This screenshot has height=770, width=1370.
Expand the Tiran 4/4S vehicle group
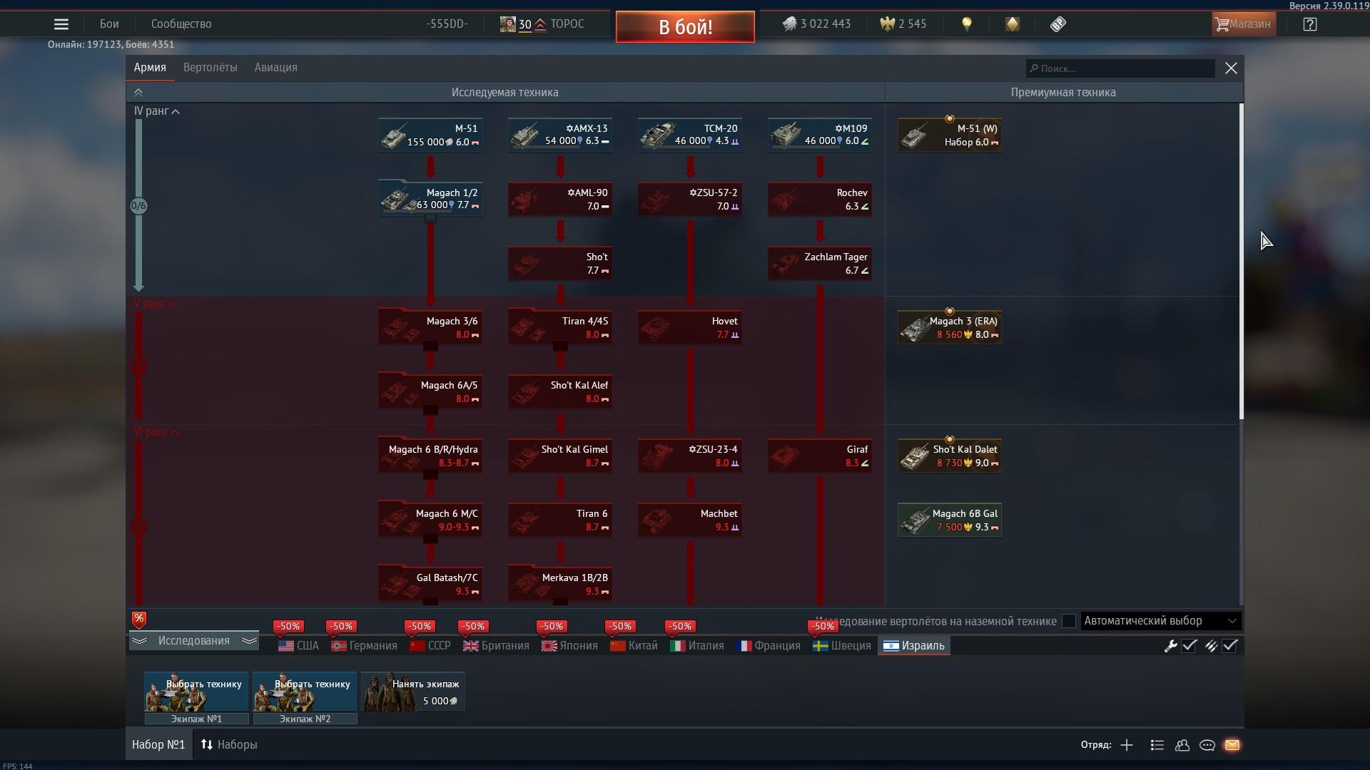[x=560, y=346]
